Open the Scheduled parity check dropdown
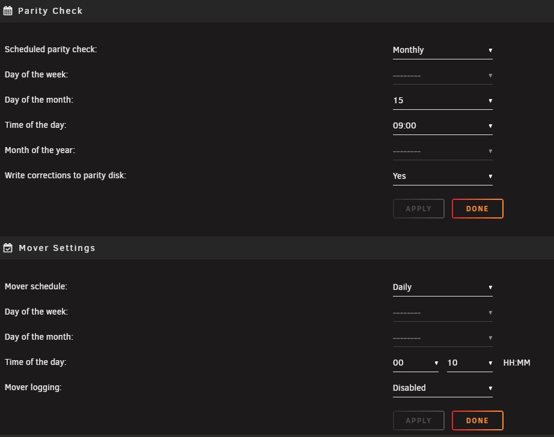Screen dimensions: 554x437 [x=442, y=50]
